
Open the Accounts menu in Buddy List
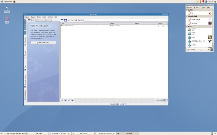click(x=197, y=7)
